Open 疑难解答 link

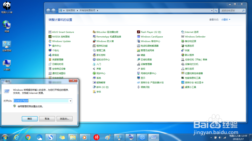click(x=101, y=83)
